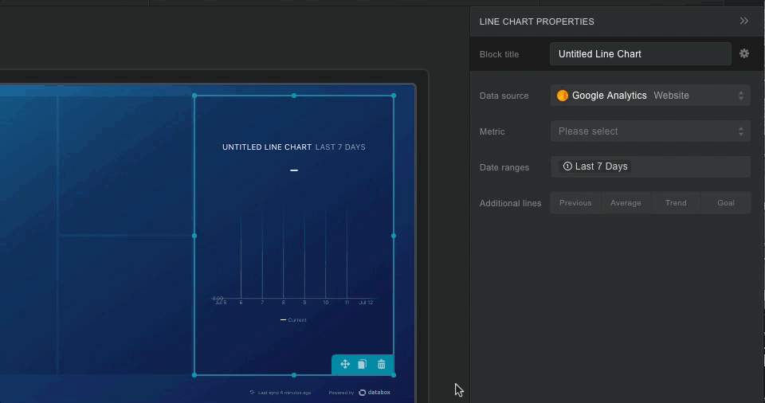Turn on the Trend line
765x403 pixels.
pyautogui.click(x=676, y=203)
